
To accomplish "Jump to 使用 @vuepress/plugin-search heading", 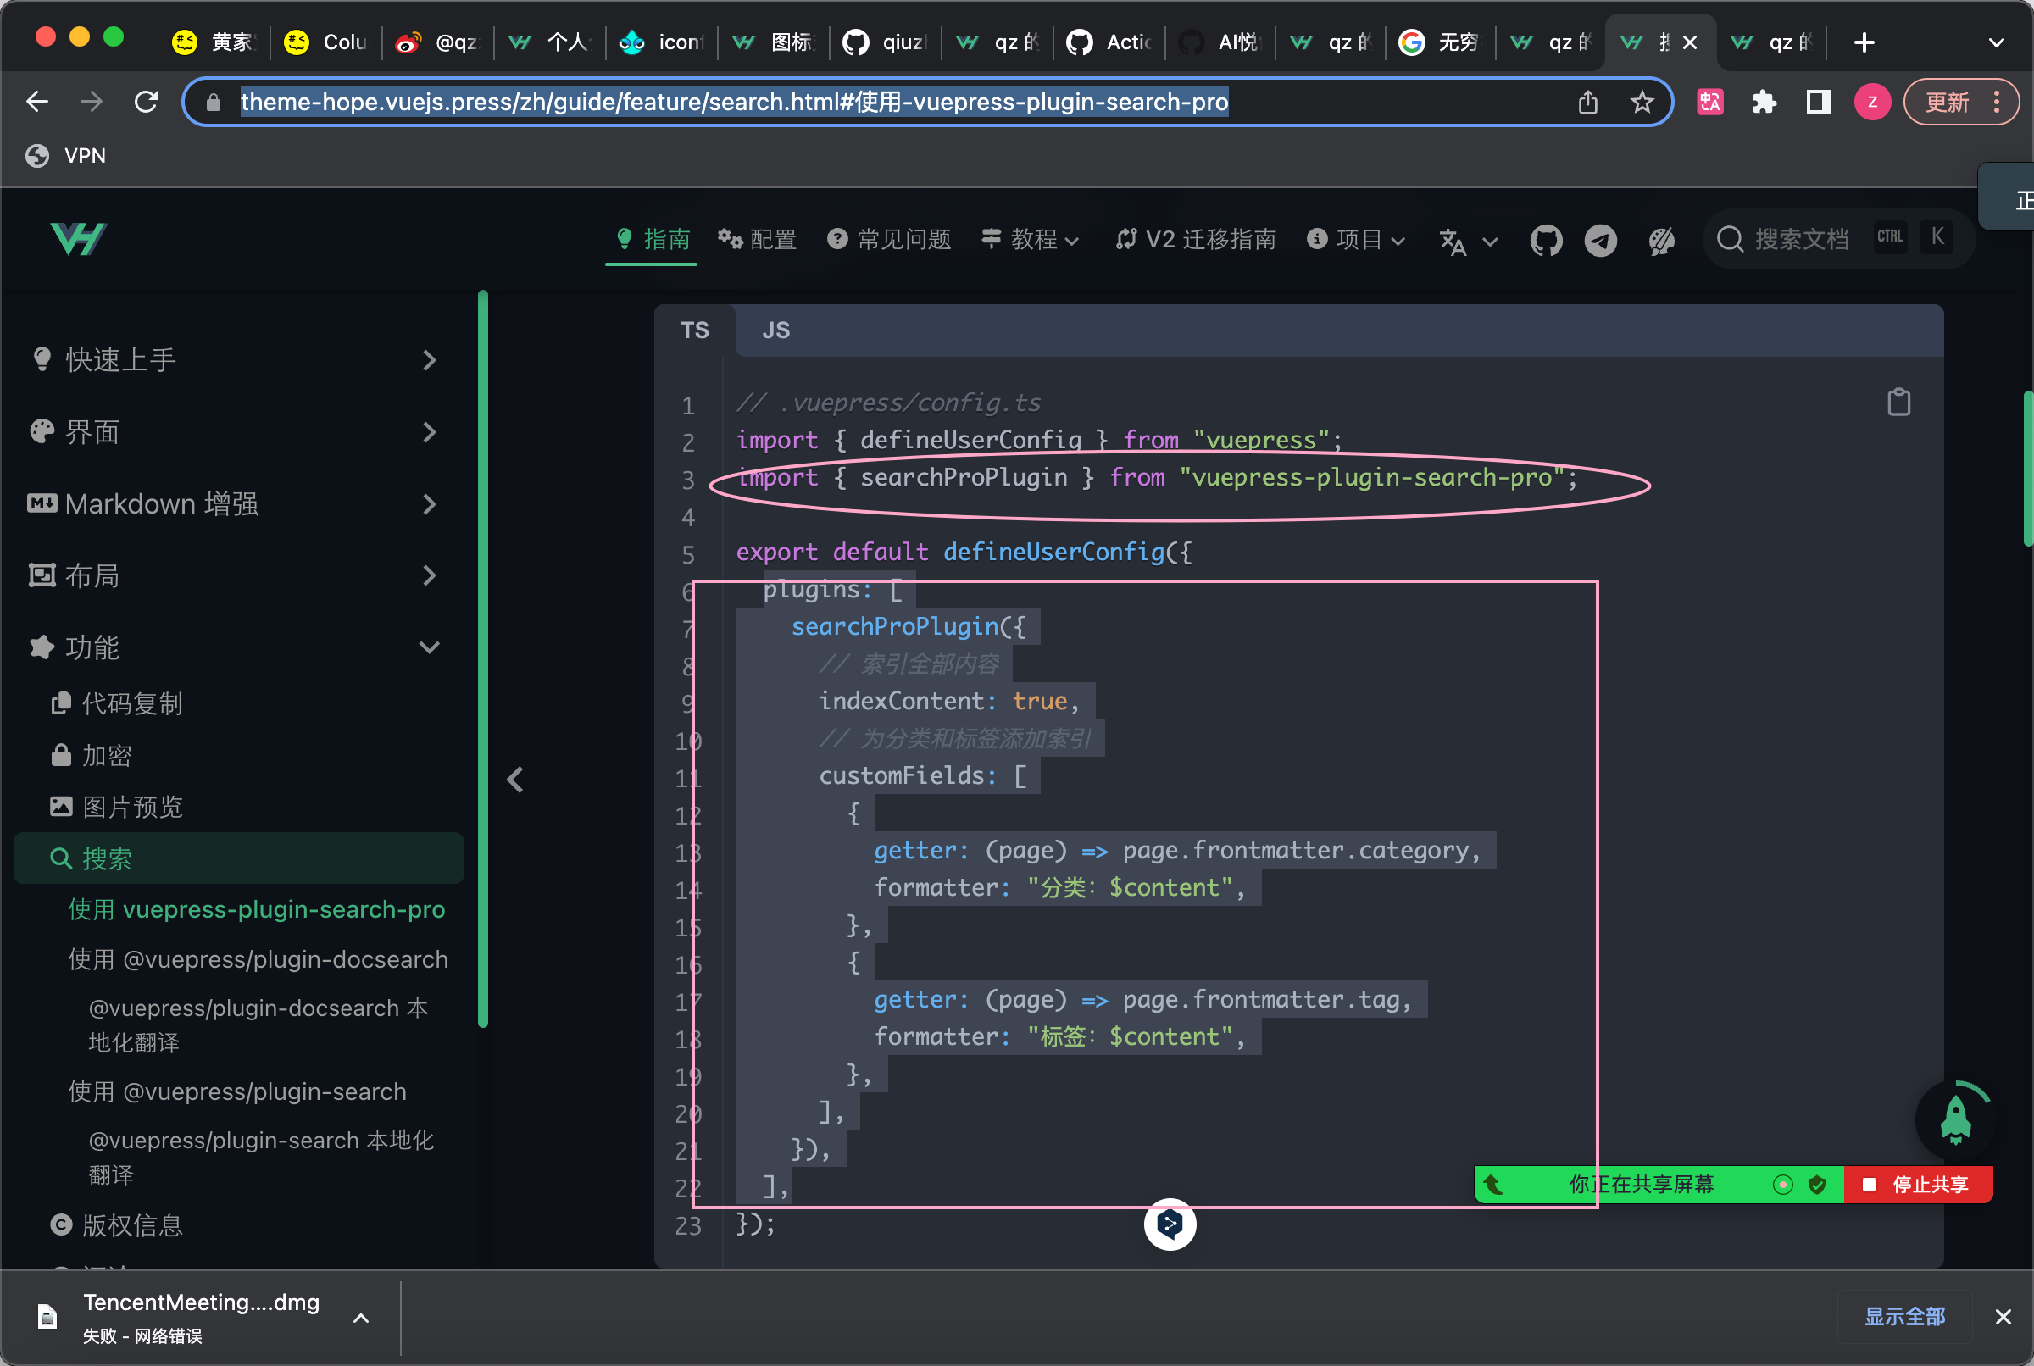I will point(238,1091).
